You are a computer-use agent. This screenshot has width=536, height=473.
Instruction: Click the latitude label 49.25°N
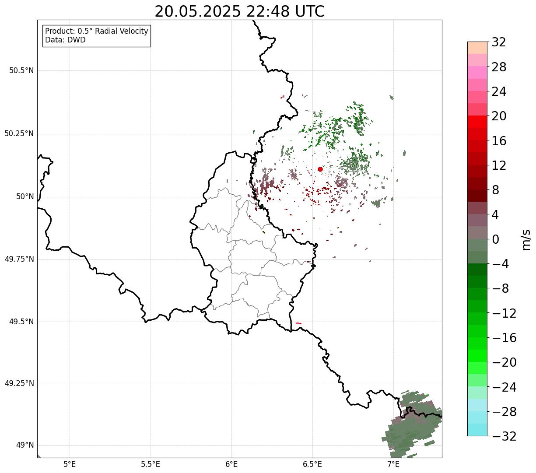(x=19, y=383)
